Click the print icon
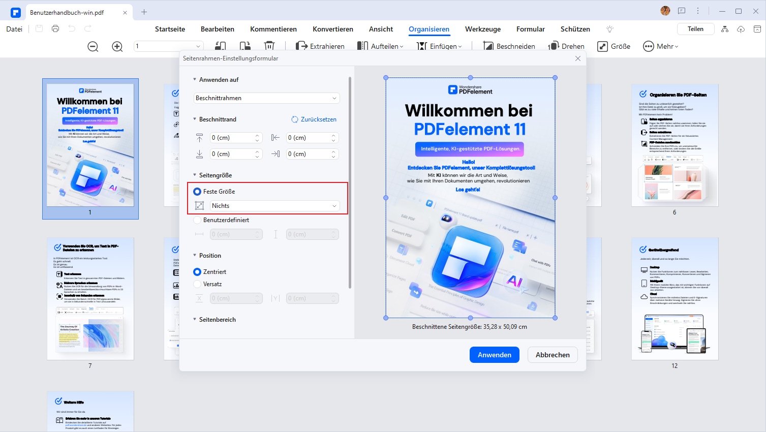This screenshot has height=432, width=766. [x=55, y=29]
